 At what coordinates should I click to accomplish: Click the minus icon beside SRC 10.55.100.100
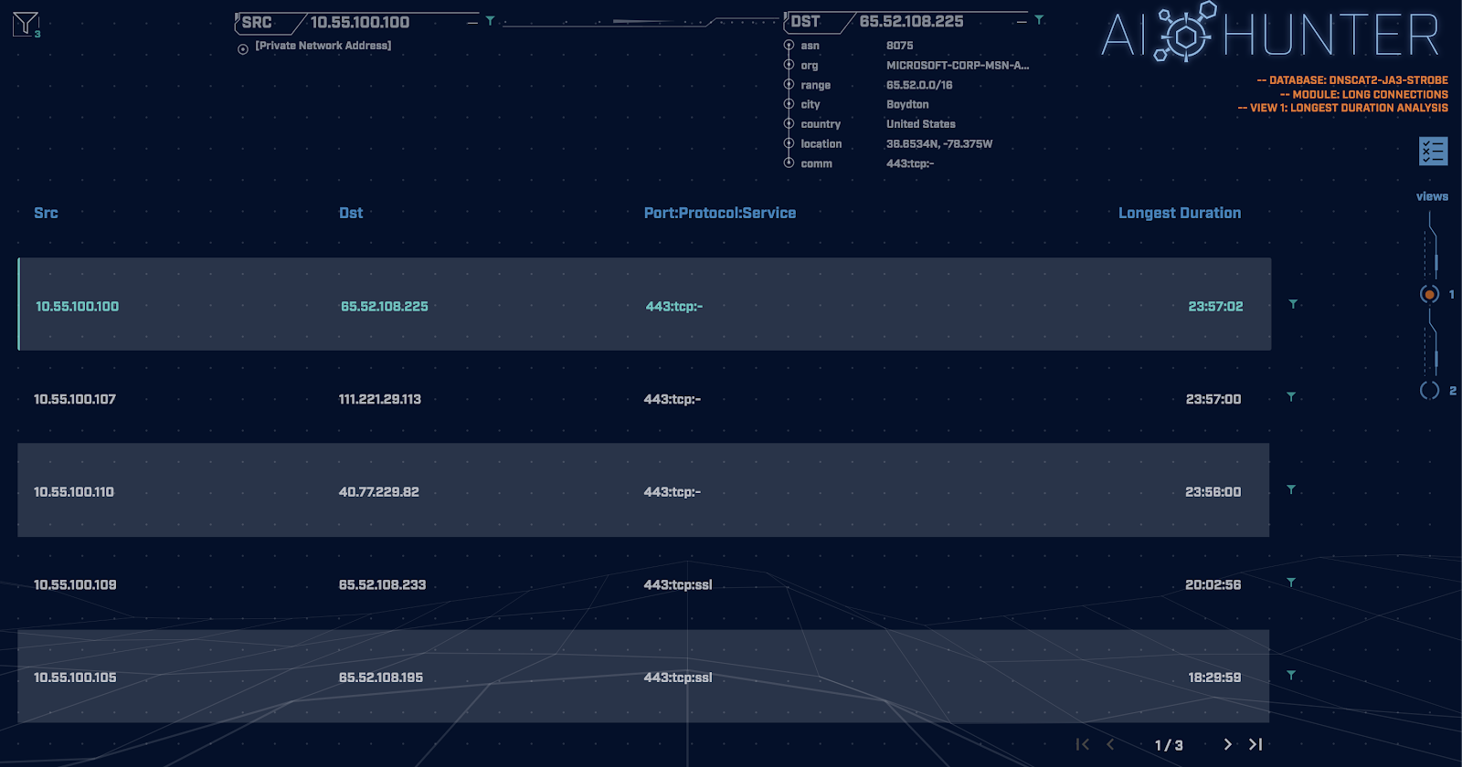point(472,22)
